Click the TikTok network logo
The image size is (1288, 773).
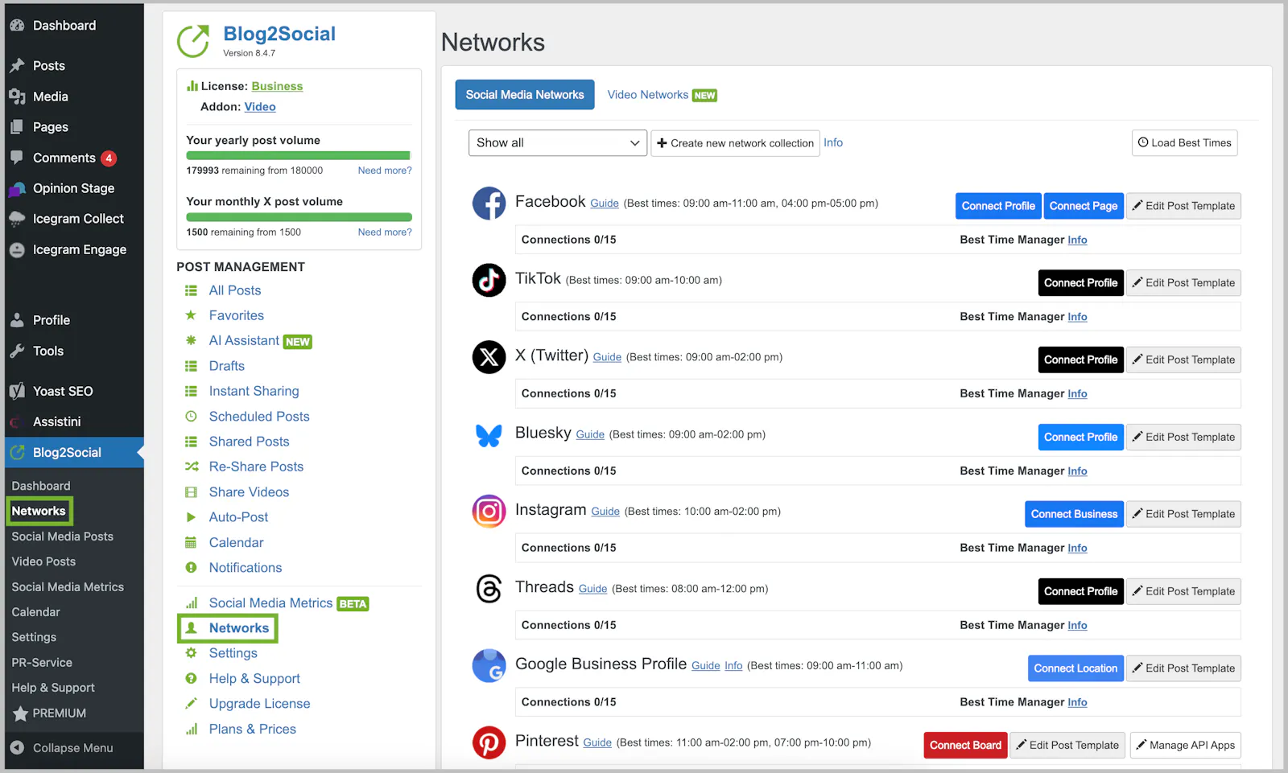(489, 280)
